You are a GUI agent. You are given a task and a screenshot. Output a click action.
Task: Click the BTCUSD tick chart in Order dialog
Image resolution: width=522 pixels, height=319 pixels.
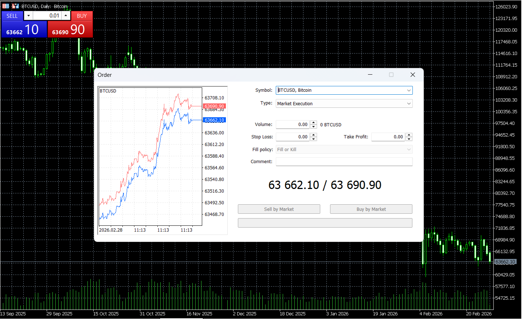click(150, 157)
